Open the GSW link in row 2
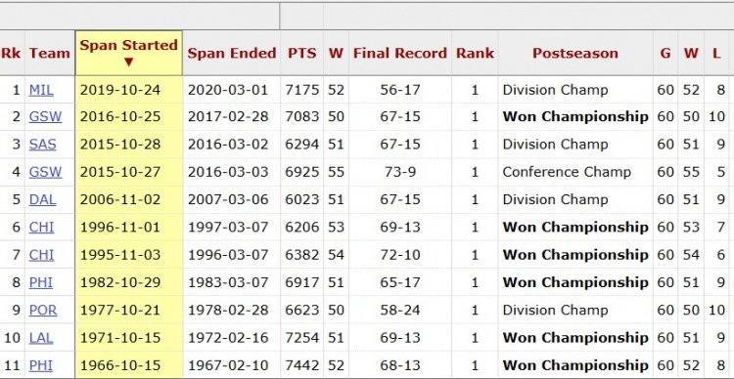 45,117
